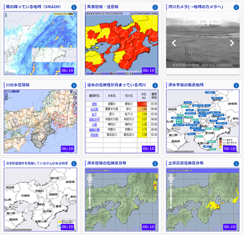The height and width of the screenshot is (235, 244).
Task: Click the 川の水位情報 title
Action: point(18,85)
